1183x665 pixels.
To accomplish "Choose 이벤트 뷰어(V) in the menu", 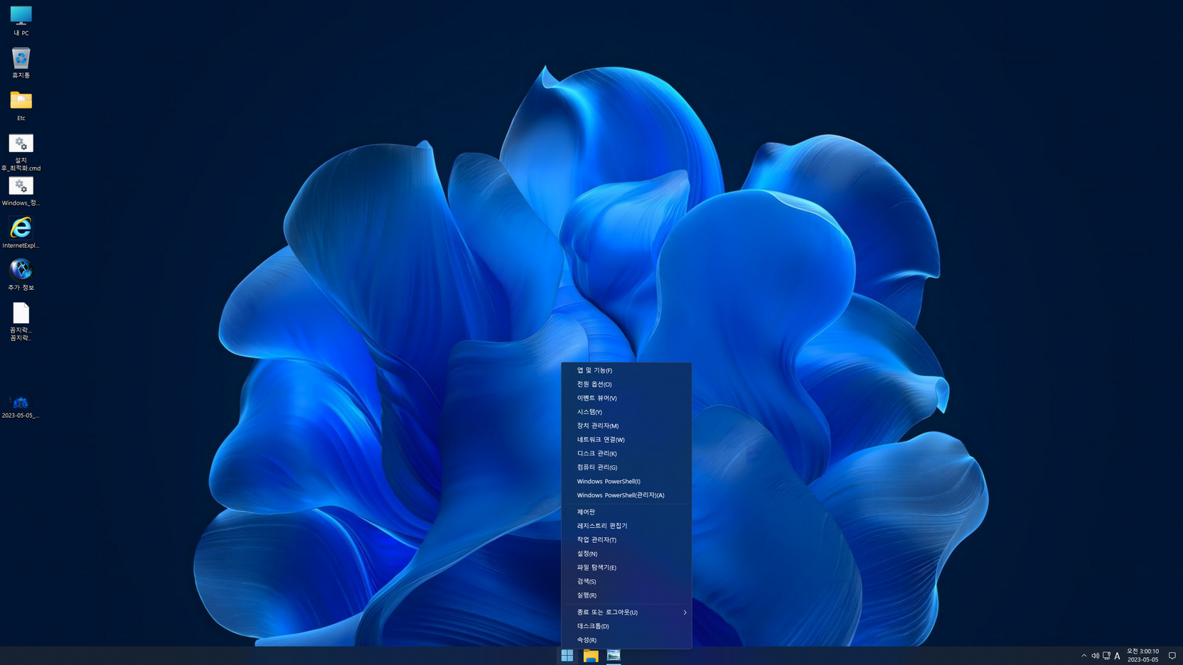I will pyautogui.click(x=626, y=398).
